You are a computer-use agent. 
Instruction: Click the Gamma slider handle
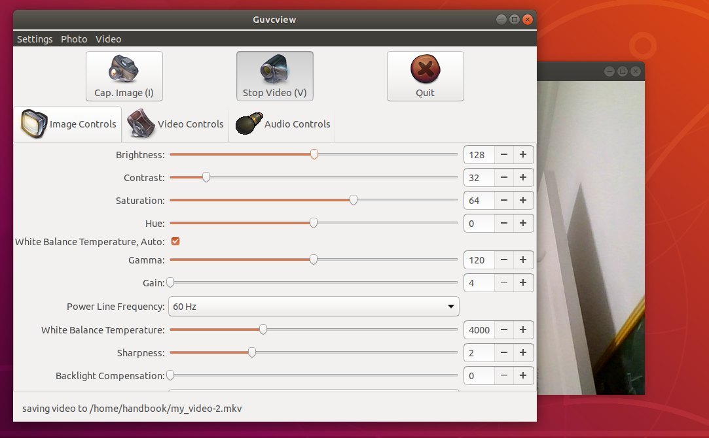314,260
